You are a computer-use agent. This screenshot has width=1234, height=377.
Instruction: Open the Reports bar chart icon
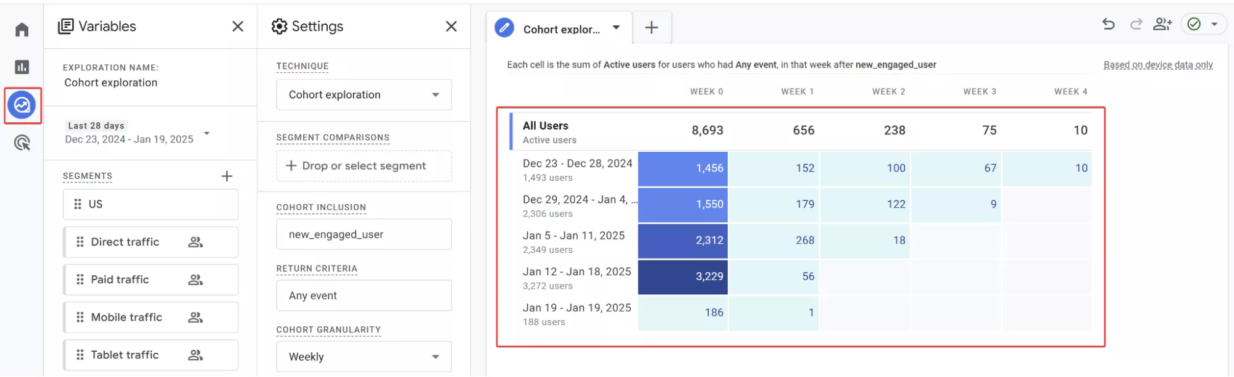pyautogui.click(x=22, y=67)
